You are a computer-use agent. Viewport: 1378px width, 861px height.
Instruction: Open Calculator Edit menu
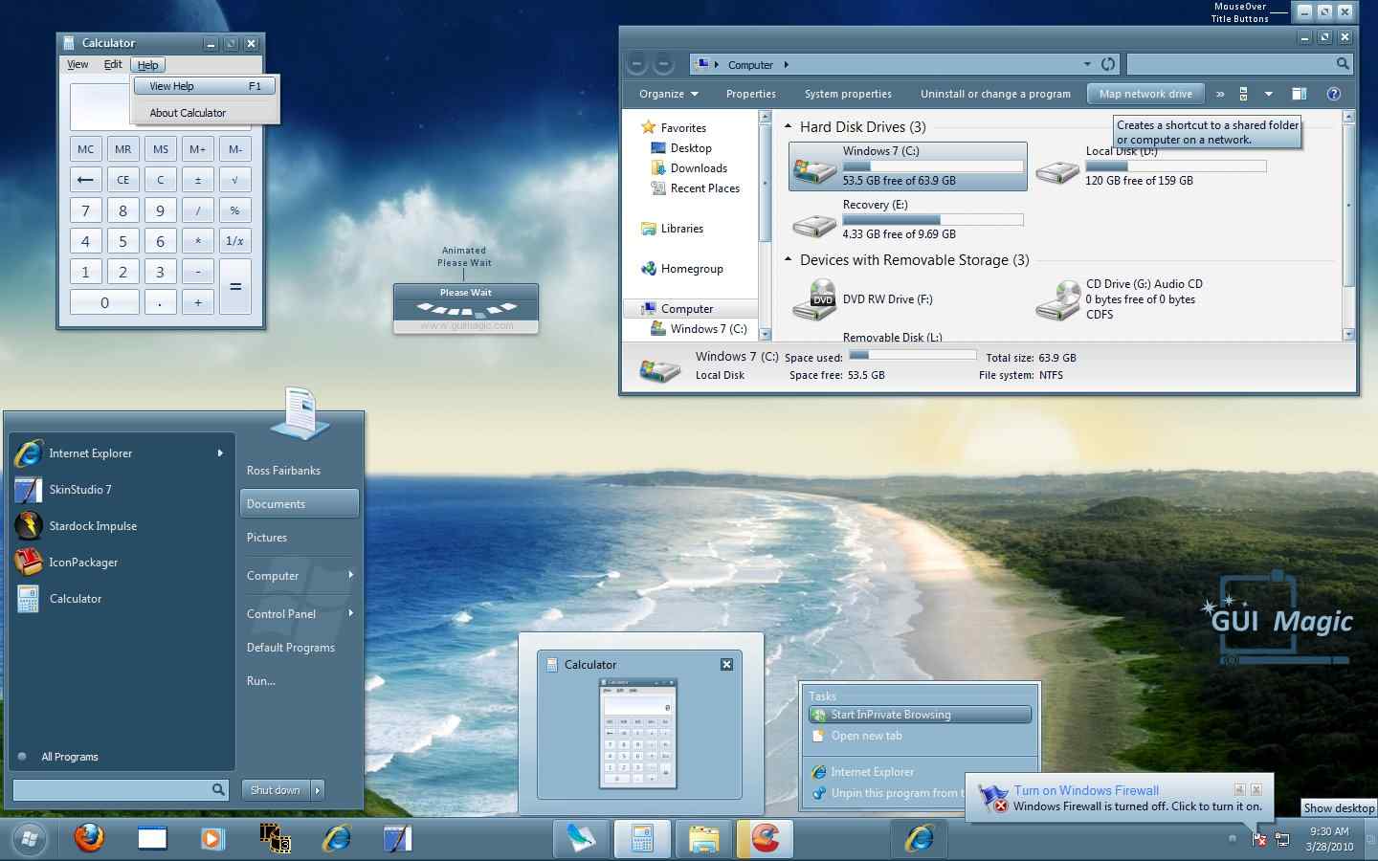[x=113, y=65]
